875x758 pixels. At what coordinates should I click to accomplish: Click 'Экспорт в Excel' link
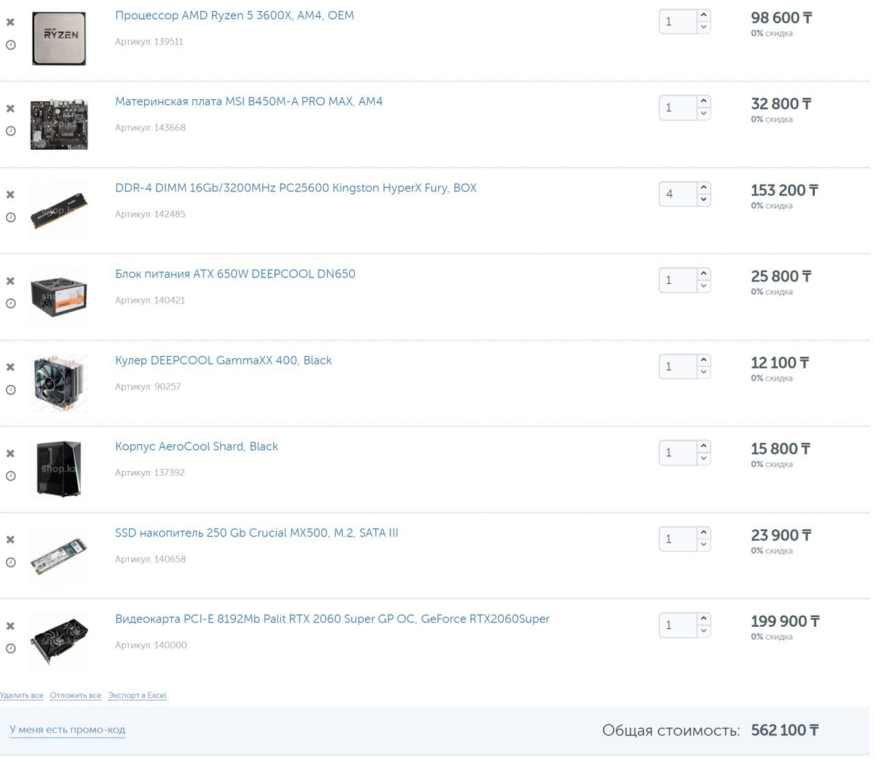point(137,696)
